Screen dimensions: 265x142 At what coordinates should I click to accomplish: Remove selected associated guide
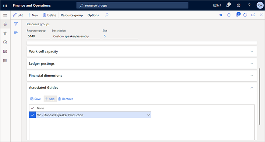(x=66, y=99)
